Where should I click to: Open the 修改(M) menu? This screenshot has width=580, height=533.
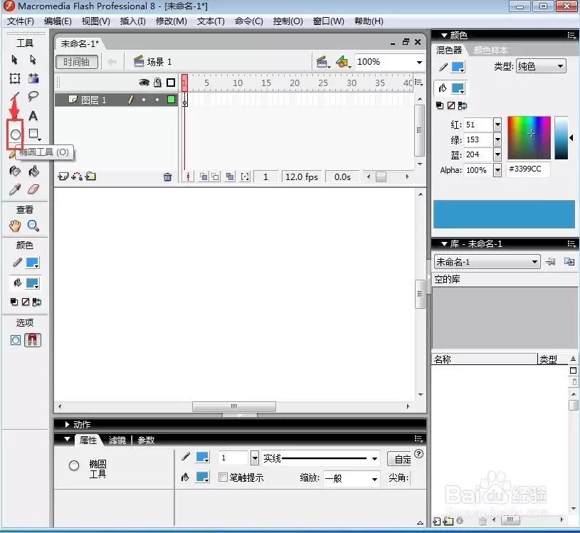[x=172, y=21]
